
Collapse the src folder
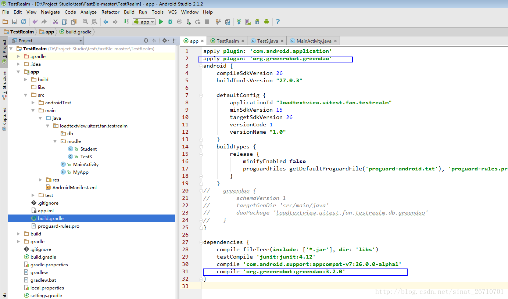point(26,95)
